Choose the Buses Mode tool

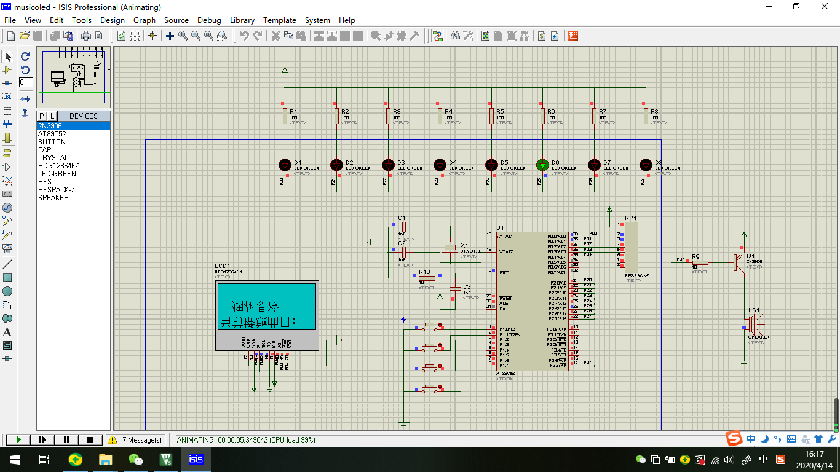tap(8, 124)
